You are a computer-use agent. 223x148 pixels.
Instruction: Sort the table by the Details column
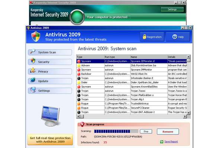tap(177, 57)
